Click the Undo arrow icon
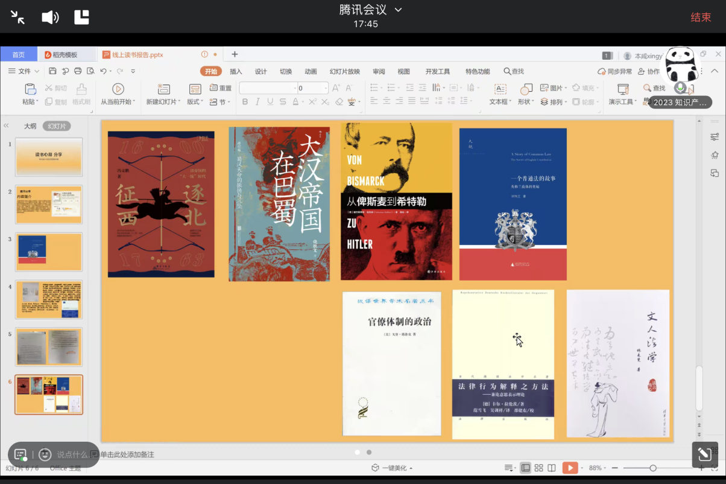 tap(103, 71)
